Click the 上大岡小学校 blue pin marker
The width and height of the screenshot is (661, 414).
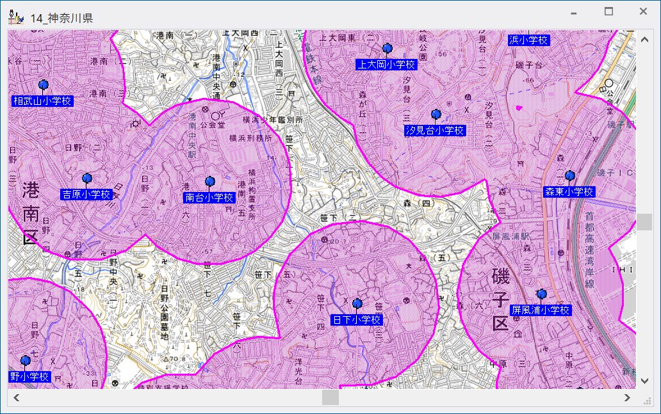coord(387,49)
